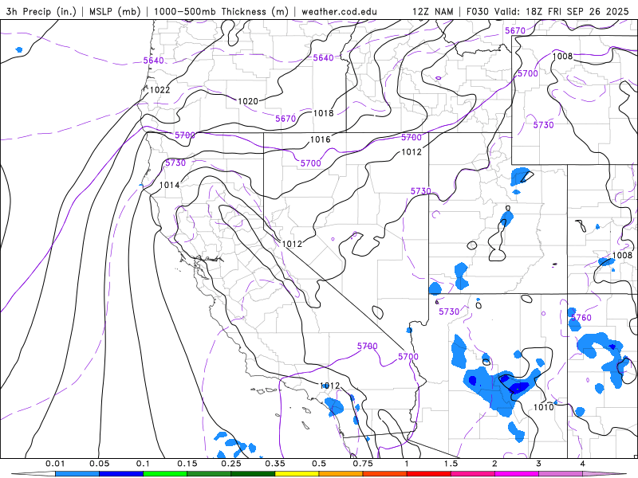Viewport: 638px width, 478px height.
Task: Select the dark blue 0.05–0.1 legend swatch
Action: [x=121, y=473]
